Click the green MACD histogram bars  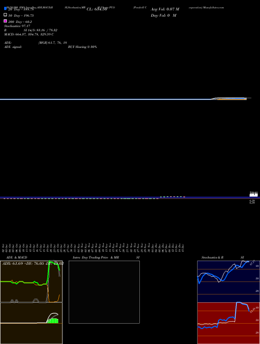coord(53,321)
